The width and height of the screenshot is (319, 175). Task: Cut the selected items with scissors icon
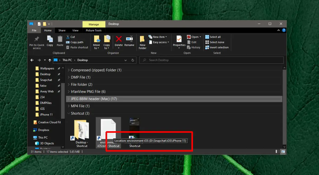71,37
